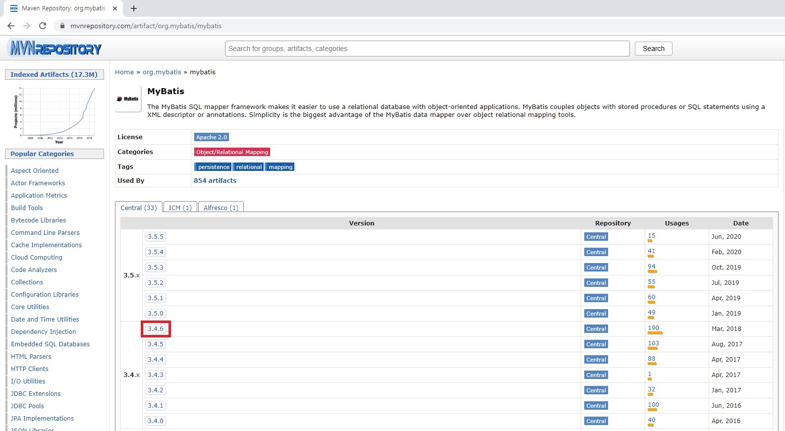The height and width of the screenshot is (431, 785).
Task: Open the Home breadcrumb link
Action: (124, 72)
